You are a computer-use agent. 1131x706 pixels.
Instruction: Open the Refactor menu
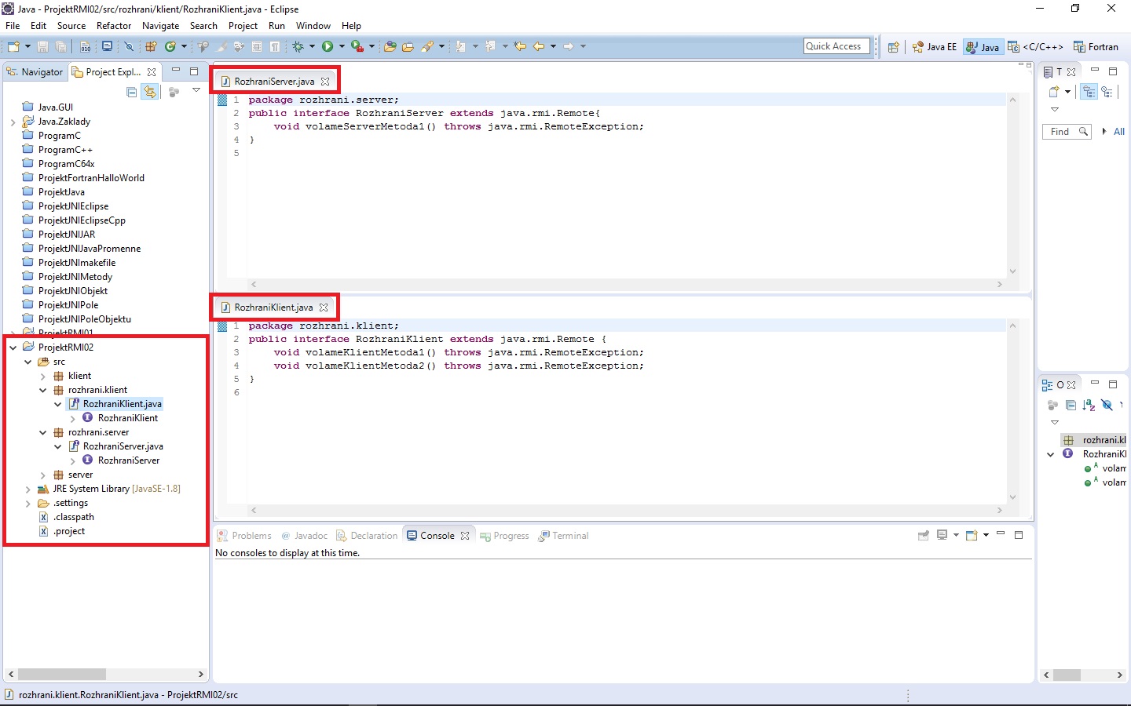[114, 25]
